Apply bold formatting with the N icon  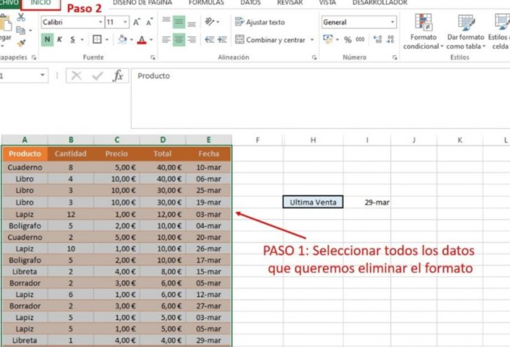pyautogui.click(x=47, y=39)
